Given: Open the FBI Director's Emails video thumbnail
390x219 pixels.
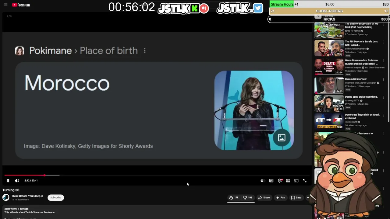Looking at the screenshot, I should 329,48.
